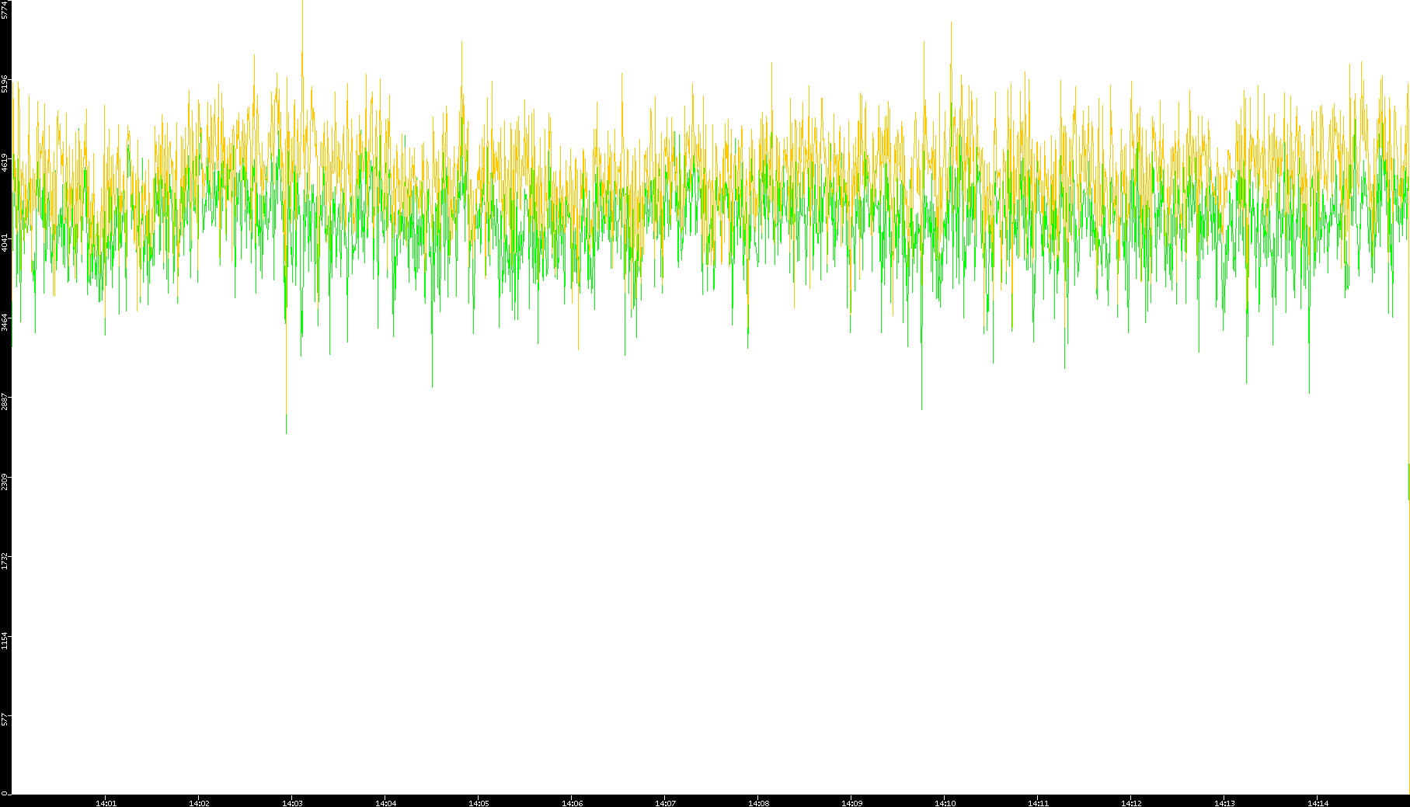1410x807 pixels.
Task: Click the 14:01 time axis label
Action: [106, 803]
